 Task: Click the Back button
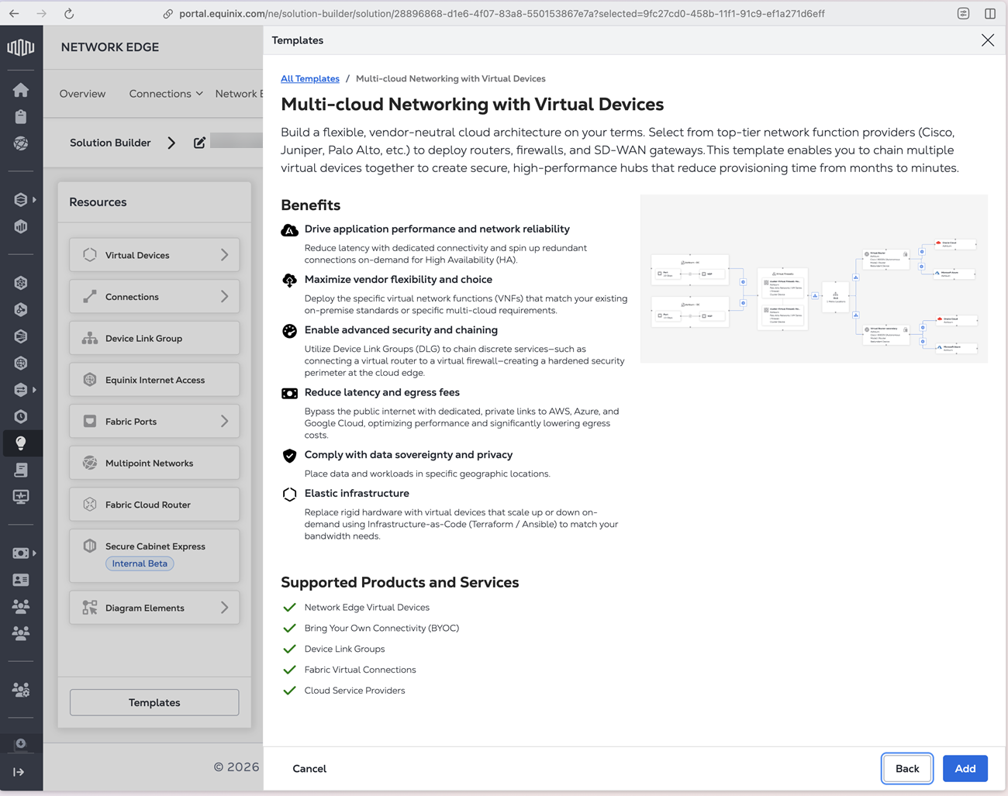[x=907, y=769]
